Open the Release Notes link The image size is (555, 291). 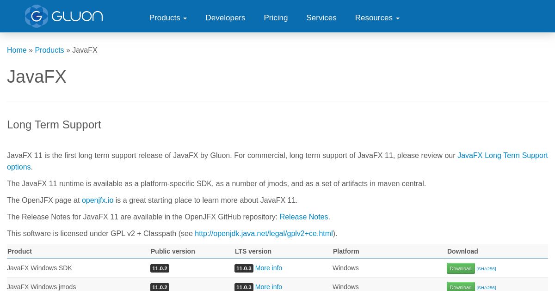pos(304,217)
